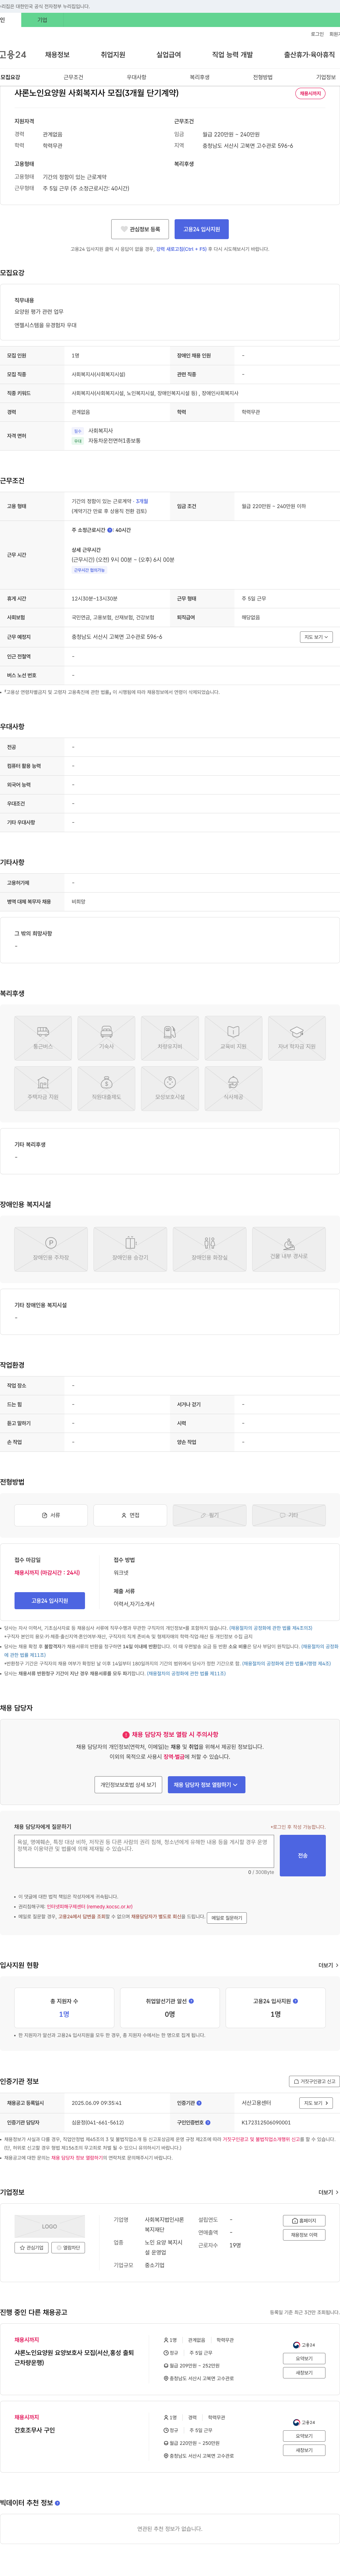The width and height of the screenshot is (340, 2576).
Task: Click 관심정보 등록 heart button
Action: 140,229
